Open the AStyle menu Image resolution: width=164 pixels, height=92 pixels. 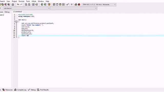point(34,1)
